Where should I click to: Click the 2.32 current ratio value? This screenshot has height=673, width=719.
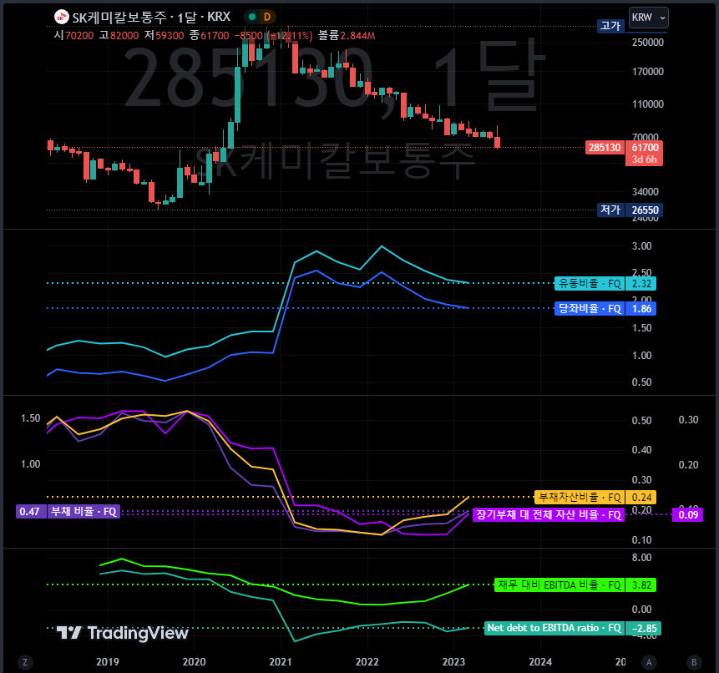641,284
